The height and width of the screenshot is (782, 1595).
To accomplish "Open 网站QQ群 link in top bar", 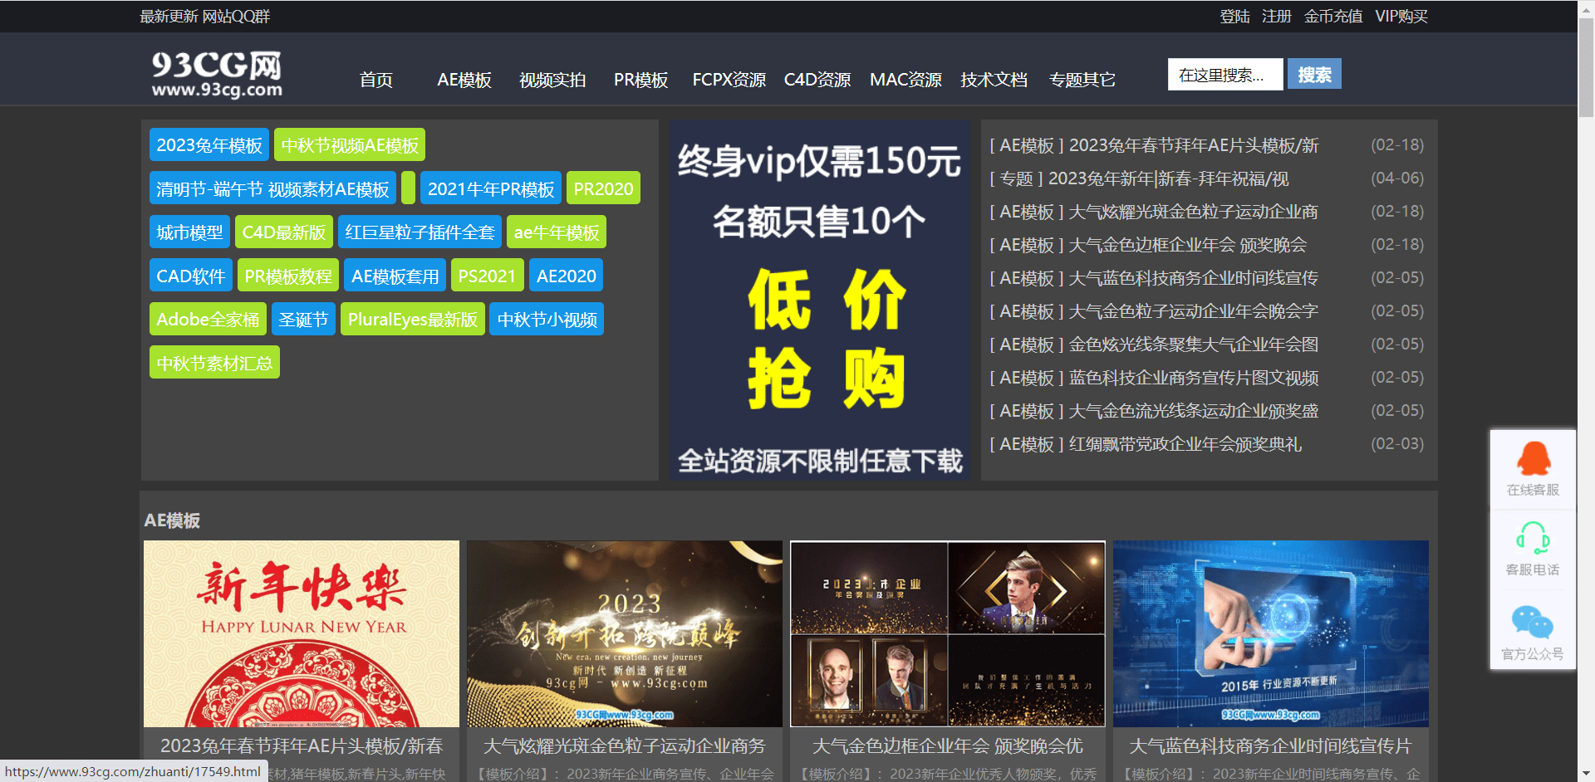I will [x=236, y=17].
